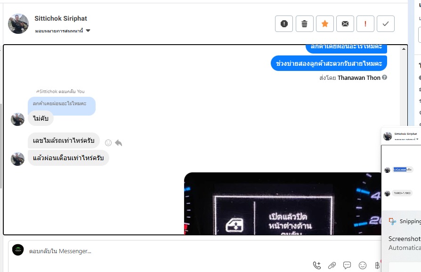Open saved replies speech bubble icon
Screen dimensions: 421x272
click(x=347, y=265)
